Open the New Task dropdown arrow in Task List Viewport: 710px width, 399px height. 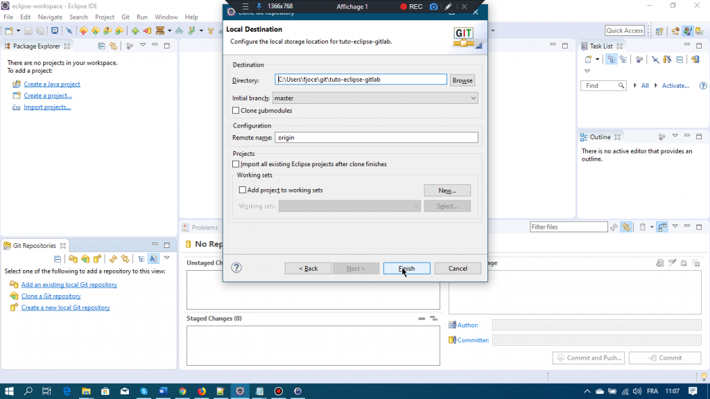(x=597, y=60)
